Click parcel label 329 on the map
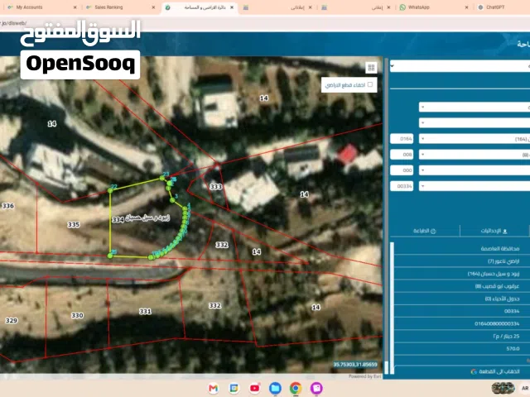The width and height of the screenshot is (530, 397). 11,320
